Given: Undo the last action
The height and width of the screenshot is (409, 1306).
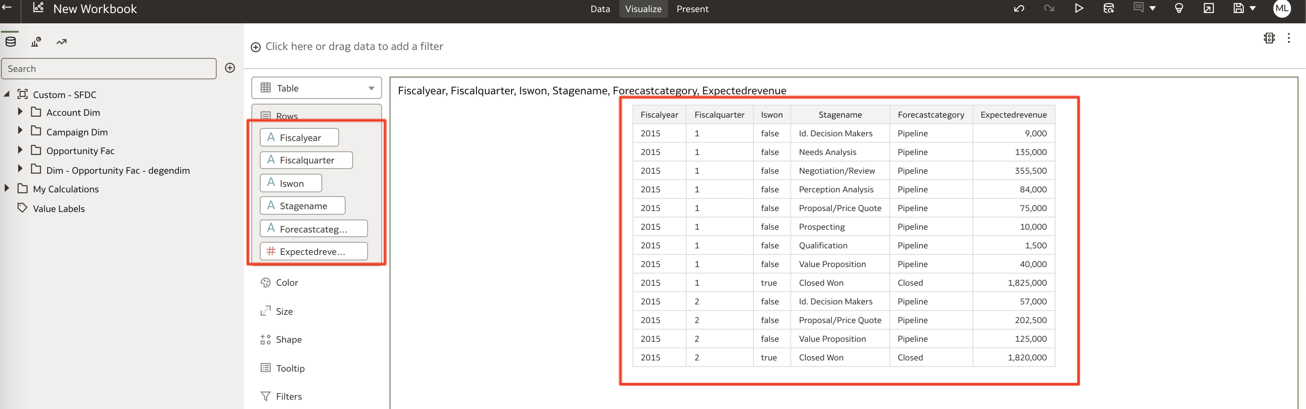Looking at the screenshot, I should [1019, 8].
